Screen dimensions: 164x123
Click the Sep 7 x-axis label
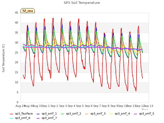pos(97,106)
